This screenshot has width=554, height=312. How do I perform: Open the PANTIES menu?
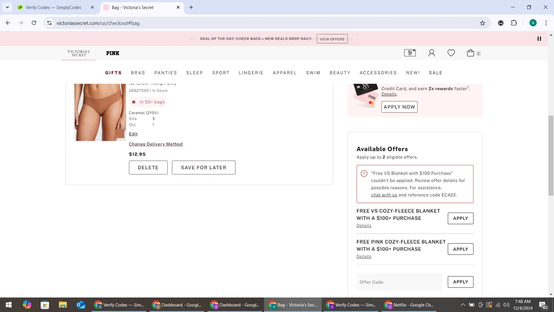point(166,73)
